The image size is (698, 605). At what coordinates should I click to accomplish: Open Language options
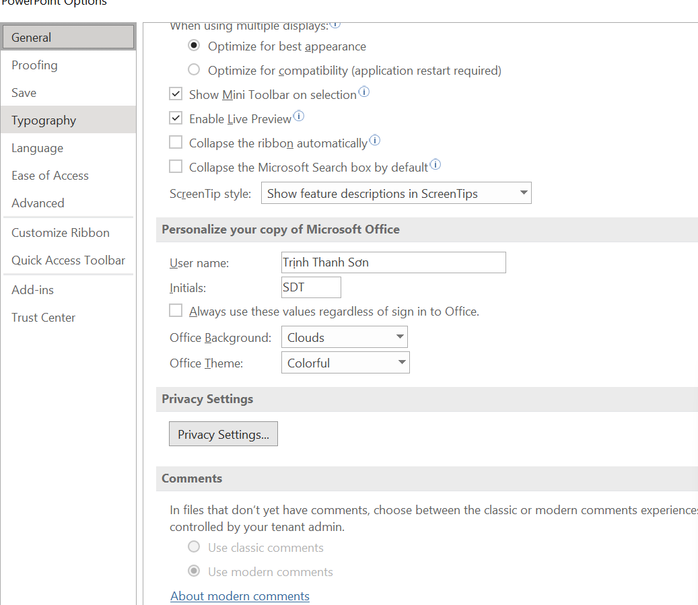[x=69, y=148]
